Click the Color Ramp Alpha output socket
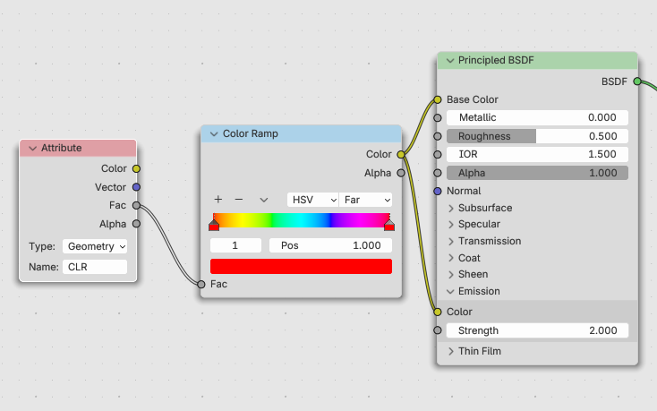The image size is (657, 411). point(401,173)
